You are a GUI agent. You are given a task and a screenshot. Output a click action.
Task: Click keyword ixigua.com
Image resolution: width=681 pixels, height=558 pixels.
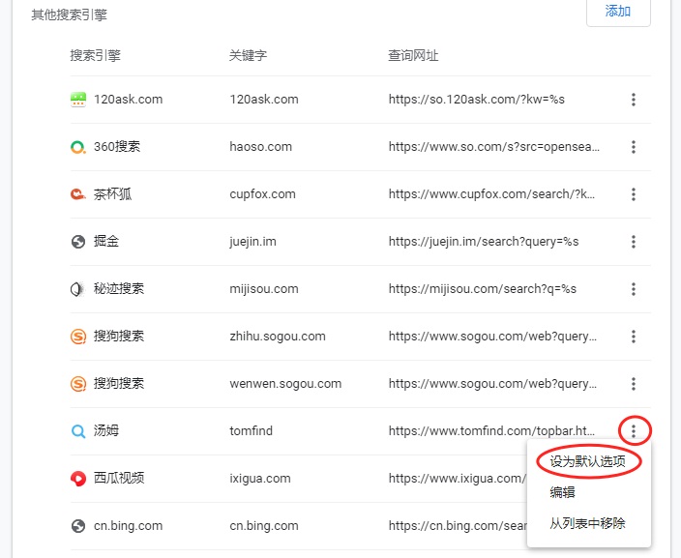coord(259,478)
